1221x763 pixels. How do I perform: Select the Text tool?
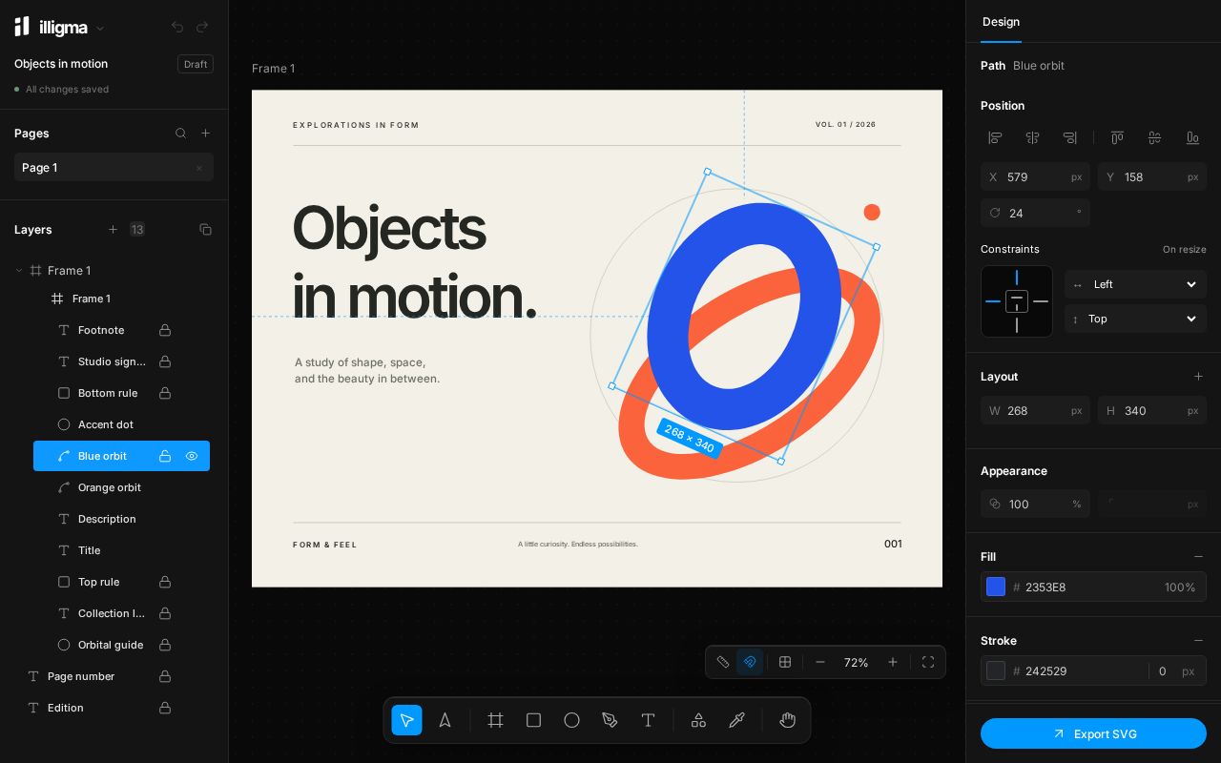pyautogui.click(x=648, y=720)
